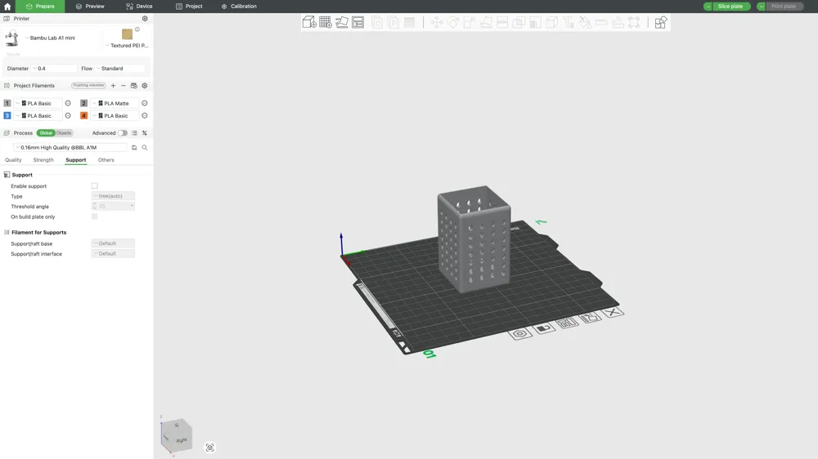
Task: Open the Print plate dropdown arrow
Action: [761, 7]
